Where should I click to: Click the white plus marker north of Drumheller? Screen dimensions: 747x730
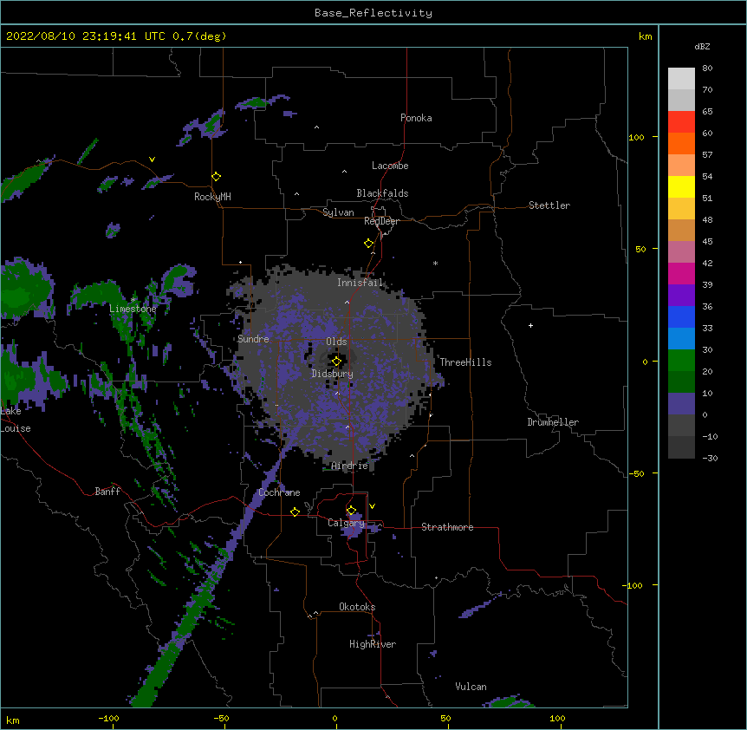click(530, 325)
